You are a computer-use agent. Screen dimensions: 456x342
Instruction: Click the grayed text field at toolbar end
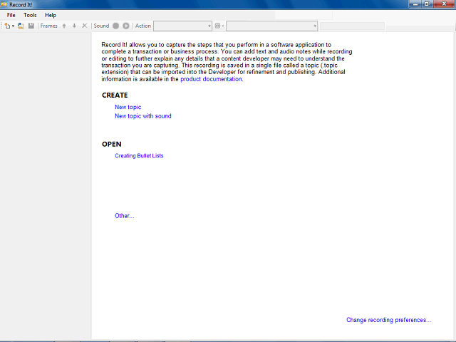pyautogui.click(x=352, y=26)
